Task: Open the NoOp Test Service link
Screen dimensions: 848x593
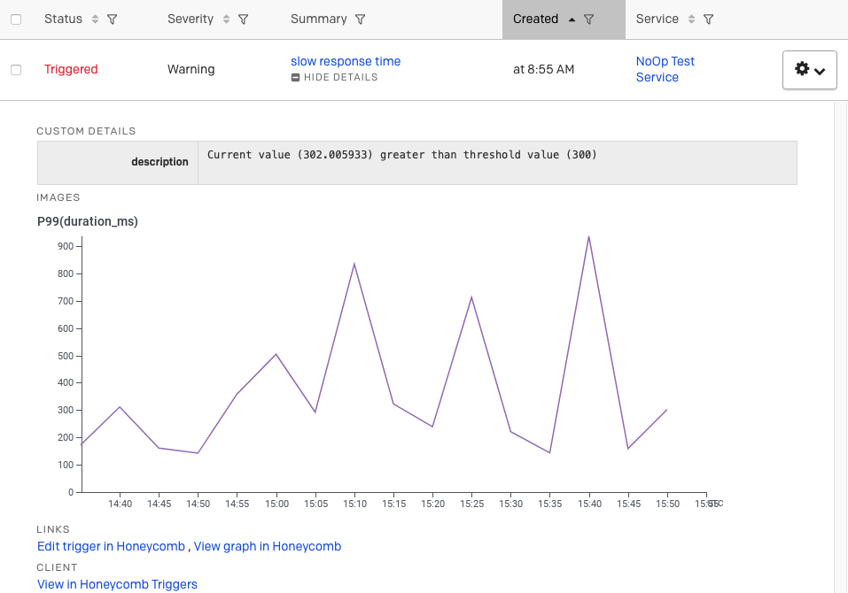Action: 665,69
